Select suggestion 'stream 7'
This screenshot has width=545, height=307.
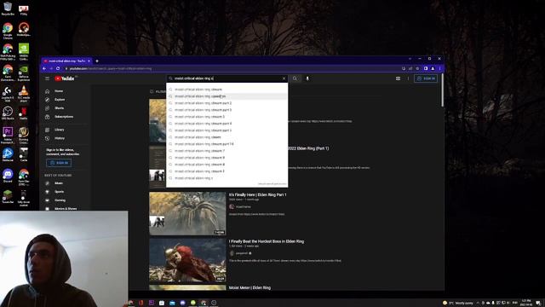(227, 151)
